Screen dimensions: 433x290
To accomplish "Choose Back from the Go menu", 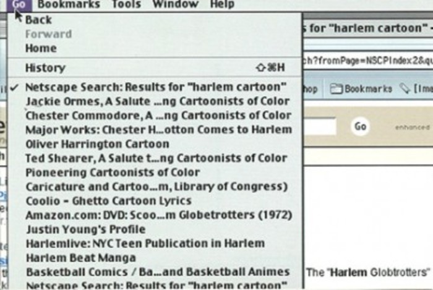I will (x=155, y=20).
